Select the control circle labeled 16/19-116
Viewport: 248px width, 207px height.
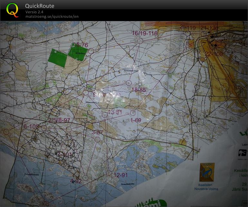coord(140,41)
